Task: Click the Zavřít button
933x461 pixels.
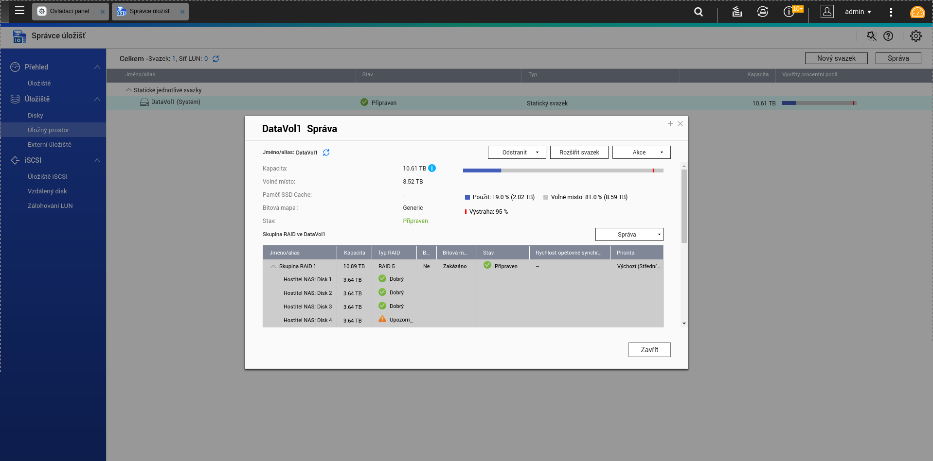Action: pos(649,350)
